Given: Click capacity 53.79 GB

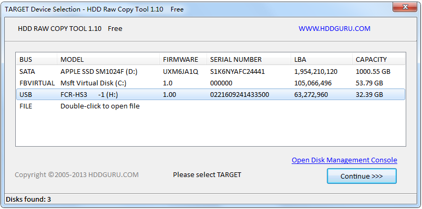Looking at the screenshot, I should pos(369,83).
